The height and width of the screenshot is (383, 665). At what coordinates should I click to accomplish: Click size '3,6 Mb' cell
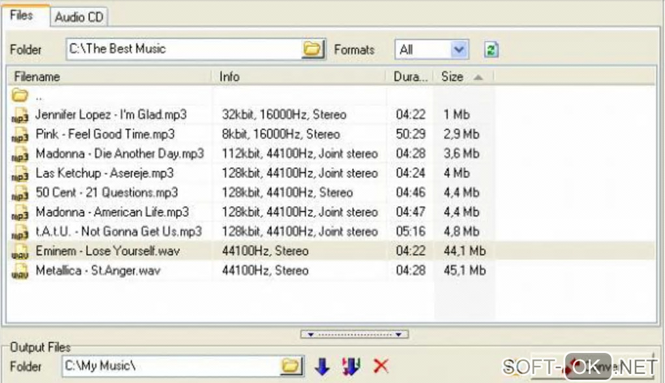point(462,154)
